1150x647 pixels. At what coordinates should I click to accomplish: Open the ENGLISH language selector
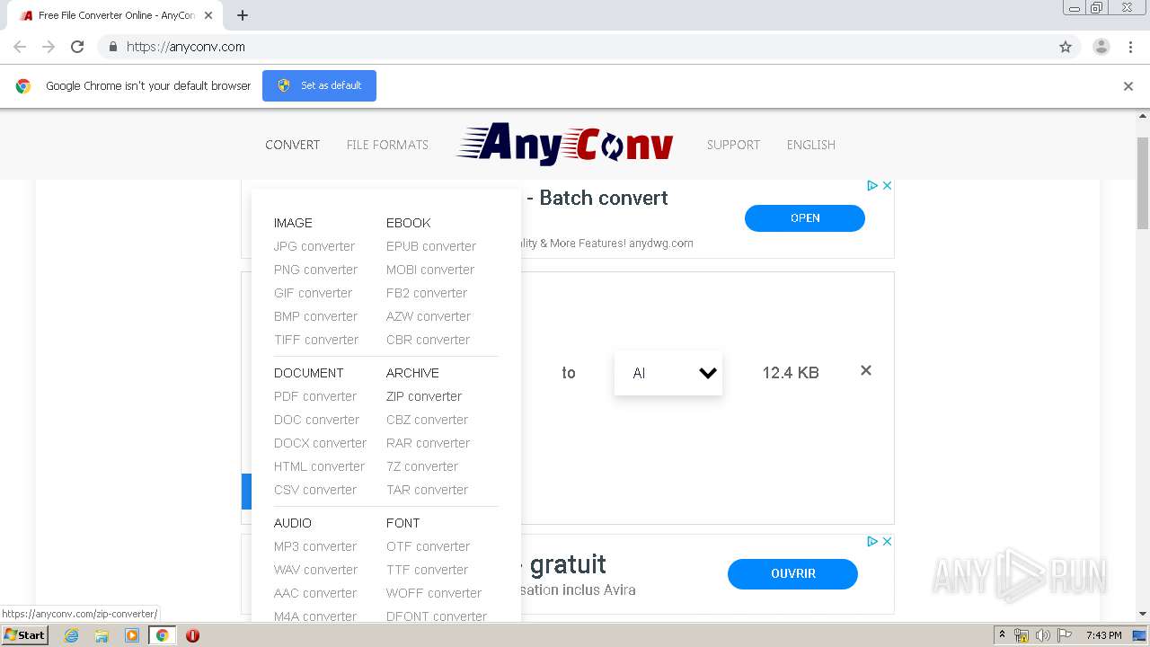tap(811, 145)
